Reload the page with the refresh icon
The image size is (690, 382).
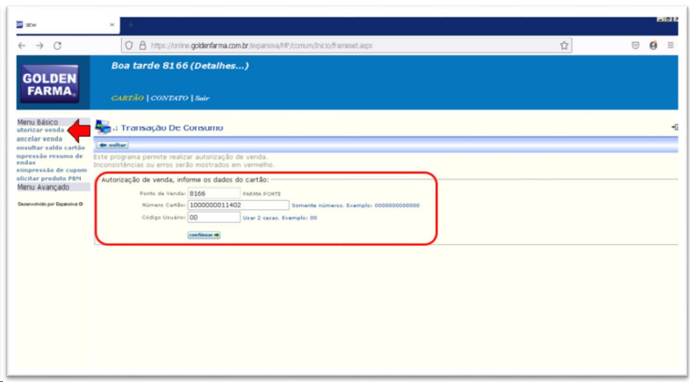click(x=57, y=46)
